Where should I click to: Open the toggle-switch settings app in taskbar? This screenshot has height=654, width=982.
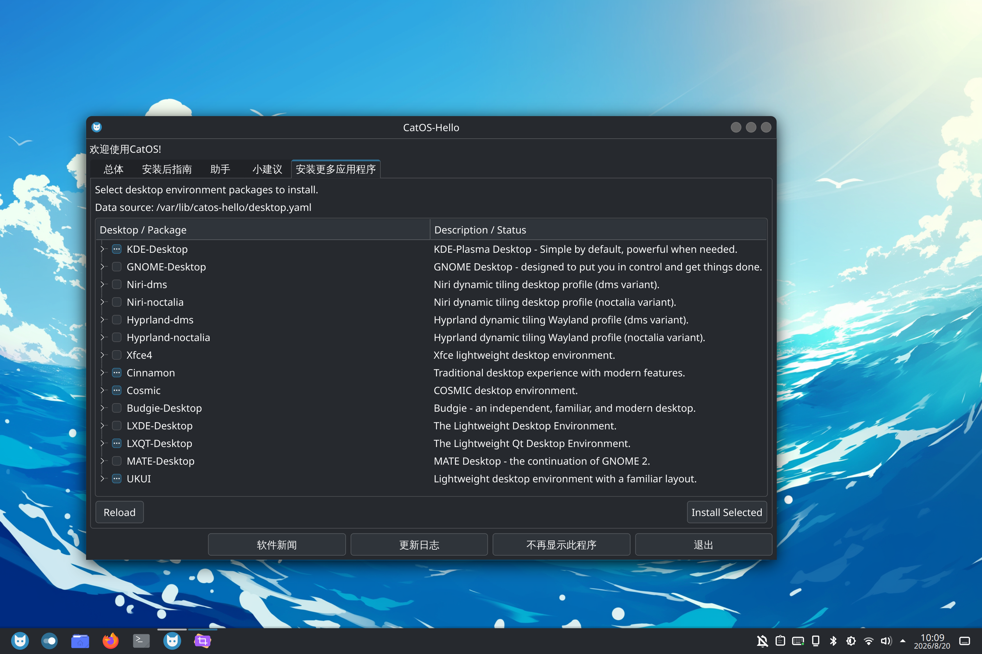49,641
